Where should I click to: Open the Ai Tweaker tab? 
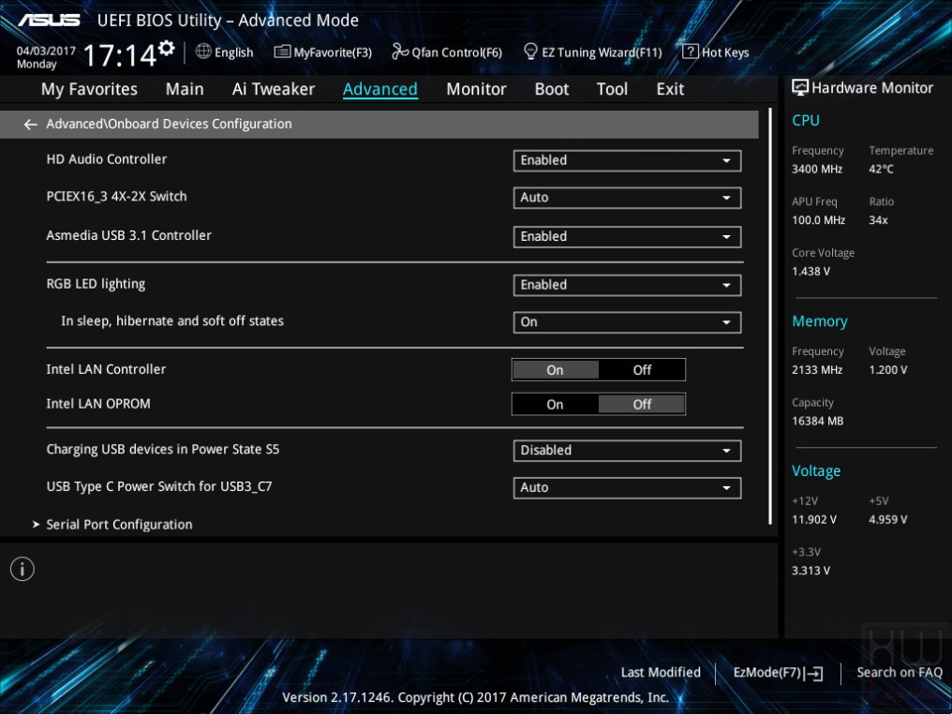274,89
